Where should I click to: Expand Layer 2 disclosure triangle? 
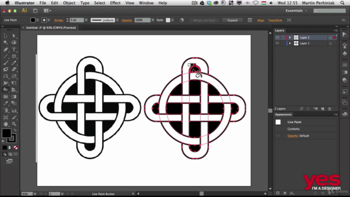tap(290, 38)
